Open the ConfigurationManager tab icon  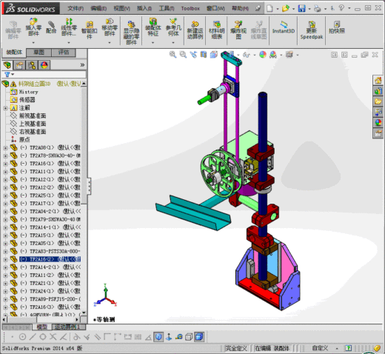tap(32, 65)
